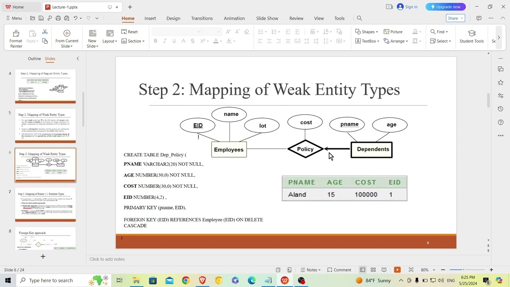
Task: Zoom in with the plus button
Action: (x=491, y=270)
